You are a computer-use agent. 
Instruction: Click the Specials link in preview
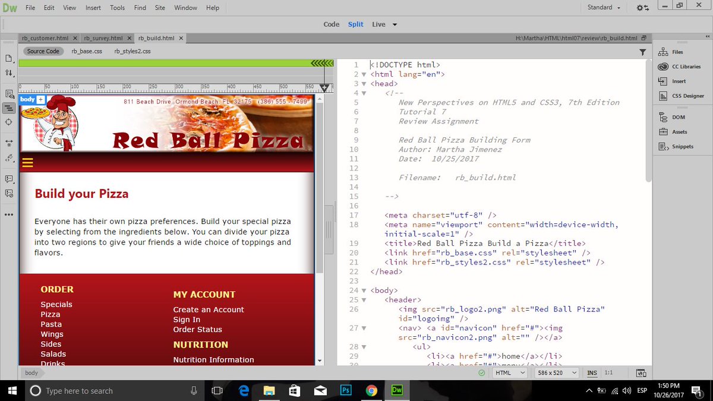click(56, 304)
